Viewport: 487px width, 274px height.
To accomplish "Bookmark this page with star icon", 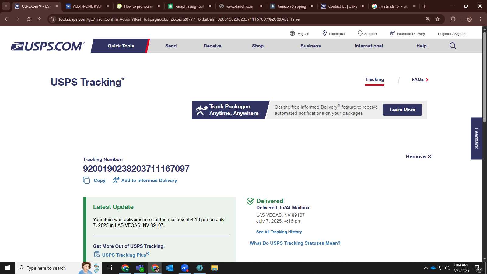I will 438,19.
